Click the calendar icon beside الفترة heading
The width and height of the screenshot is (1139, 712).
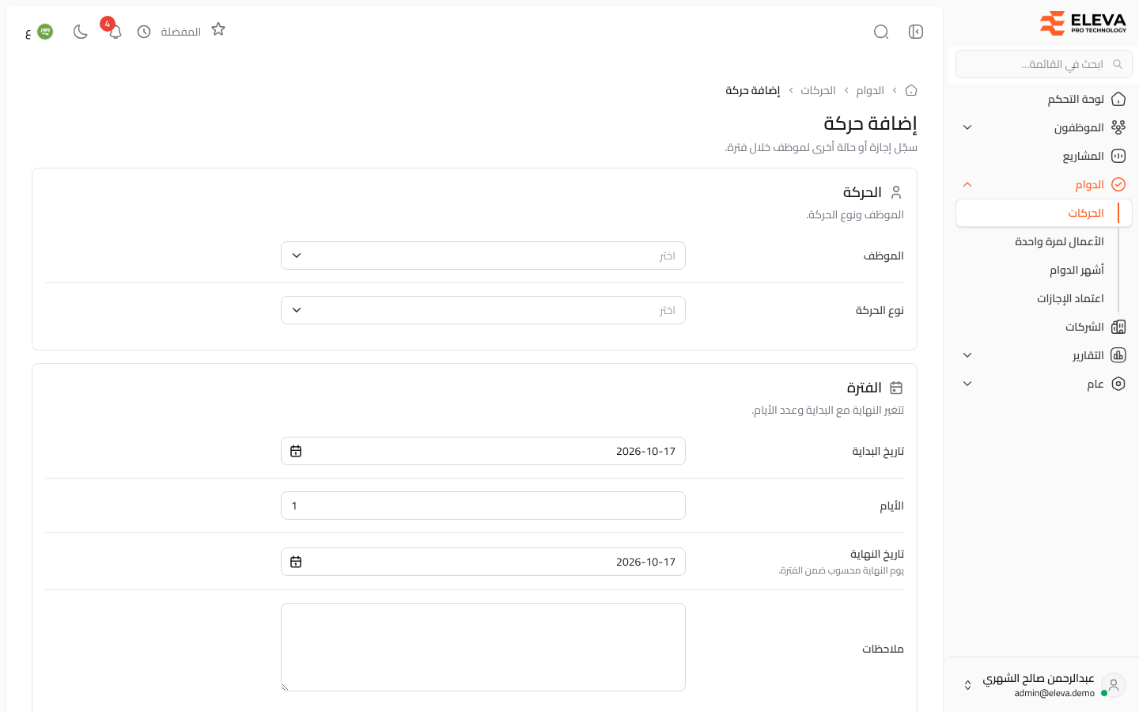(x=896, y=388)
